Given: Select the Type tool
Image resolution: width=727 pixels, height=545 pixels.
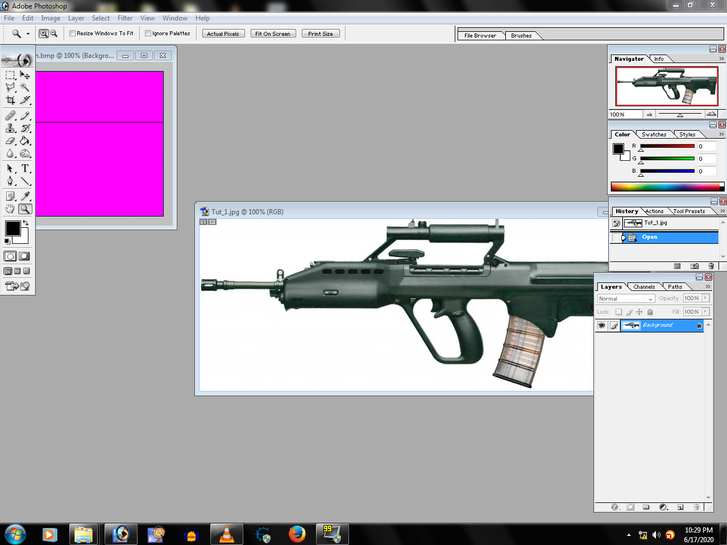Looking at the screenshot, I should (x=25, y=169).
